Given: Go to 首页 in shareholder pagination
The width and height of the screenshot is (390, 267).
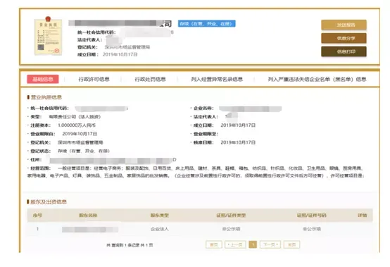Looking at the screenshot, I should (x=214, y=245).
